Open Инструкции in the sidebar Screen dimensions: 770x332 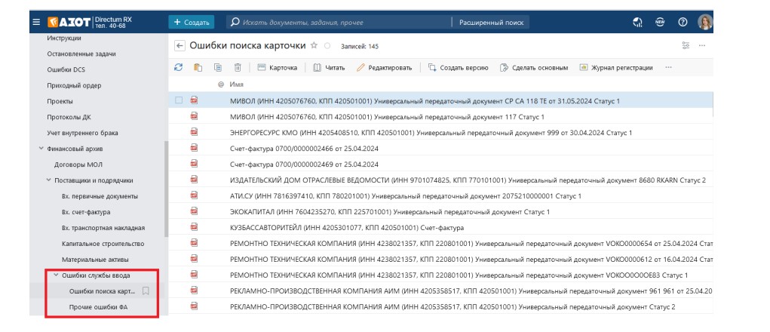tap(64, 38)
